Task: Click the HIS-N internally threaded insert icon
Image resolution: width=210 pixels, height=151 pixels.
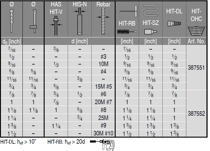Action: [x=80, y=21]
